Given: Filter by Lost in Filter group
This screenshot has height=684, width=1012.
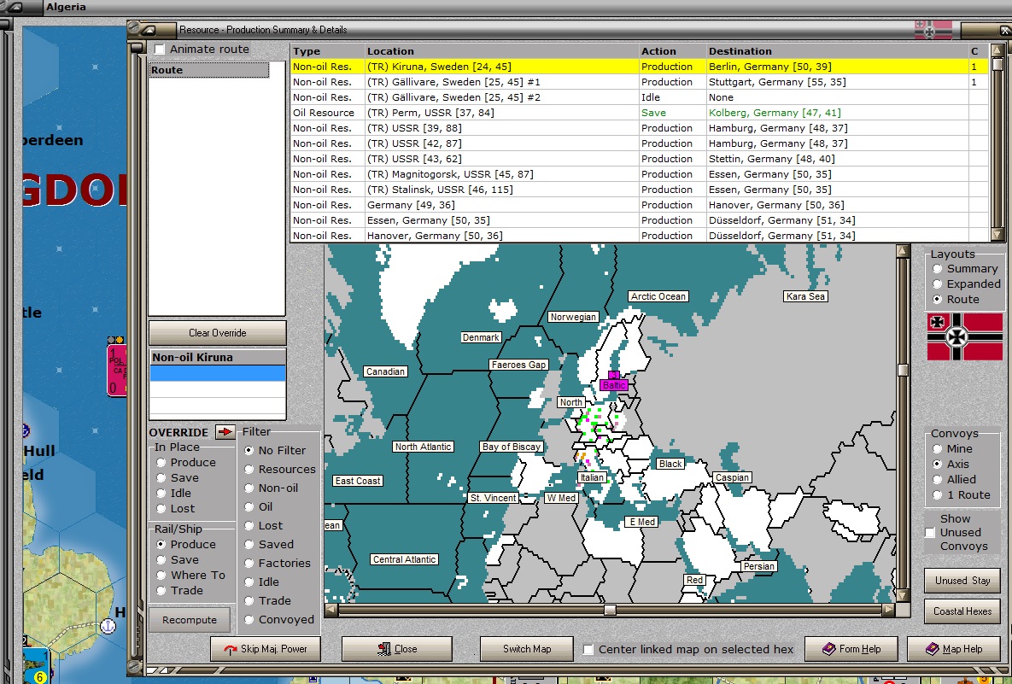Looking at the screenshot, I should (249, 526).
